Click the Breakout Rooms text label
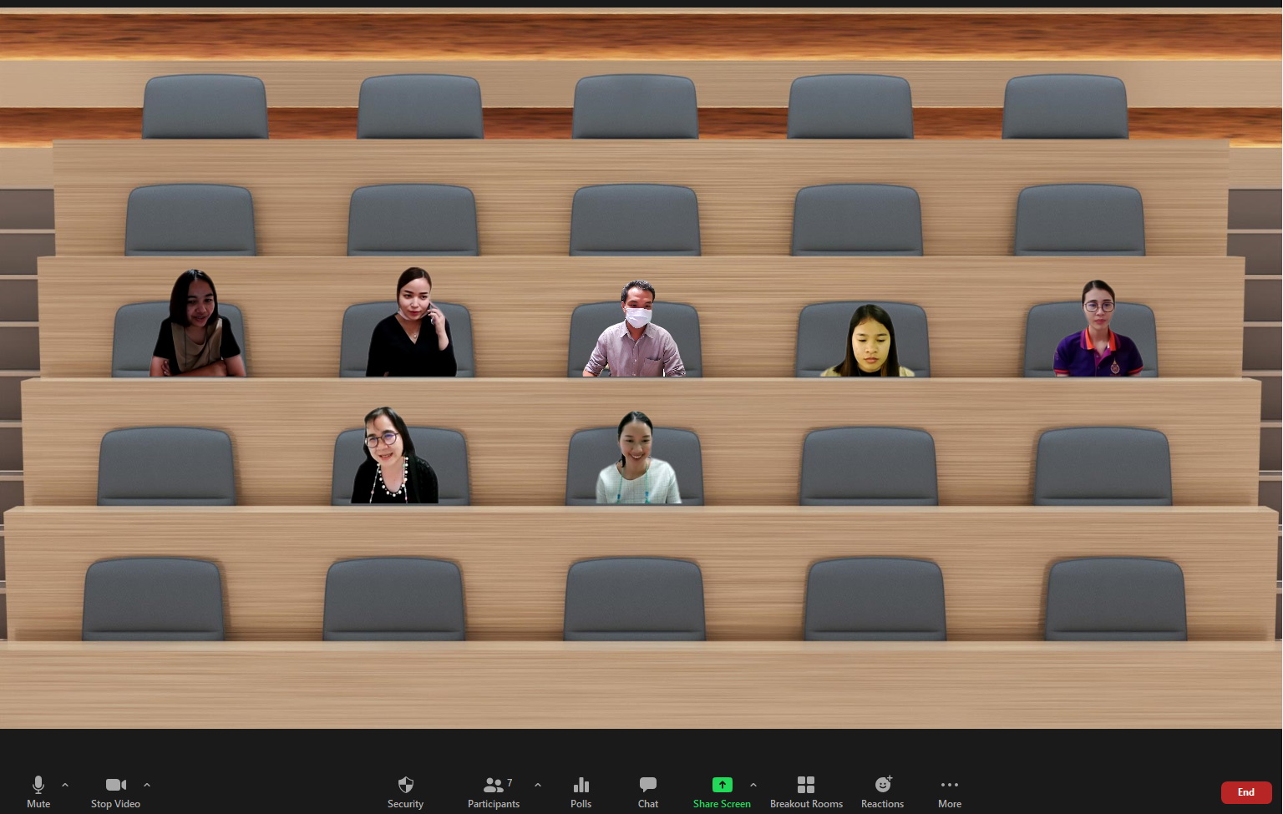The height and width of the screenshot is (814, 1283). pos(806,804)
